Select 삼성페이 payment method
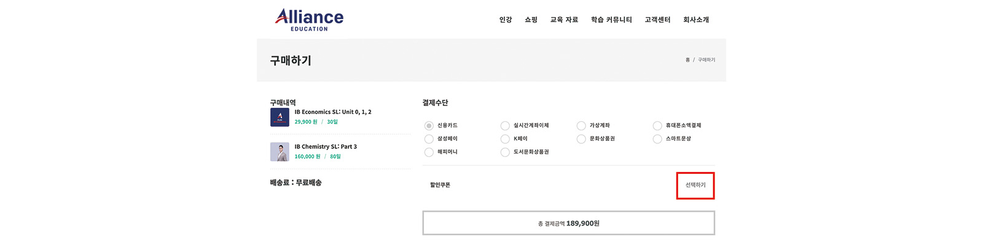Viewport: 983px width, 245px height. [429, 139]
